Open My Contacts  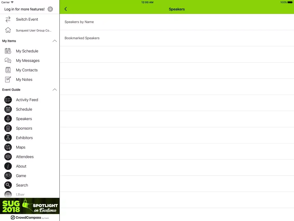click(27, 70)
